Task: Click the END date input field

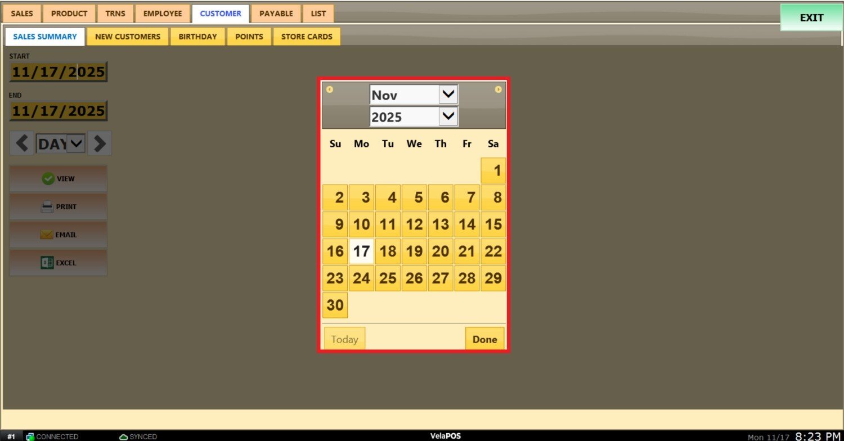Action: tap(58, 111)
